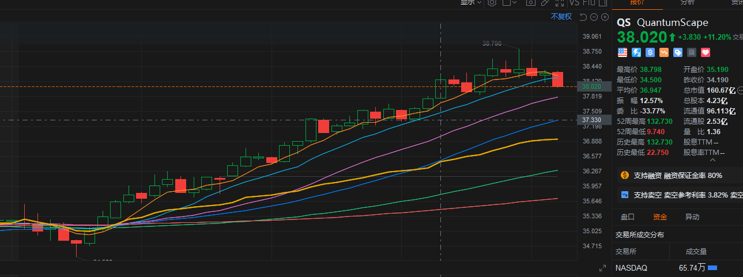Click the 39.061 price axis label
Image resolution: width=743 pixels, height=277 pixels.
click(593, 36)
